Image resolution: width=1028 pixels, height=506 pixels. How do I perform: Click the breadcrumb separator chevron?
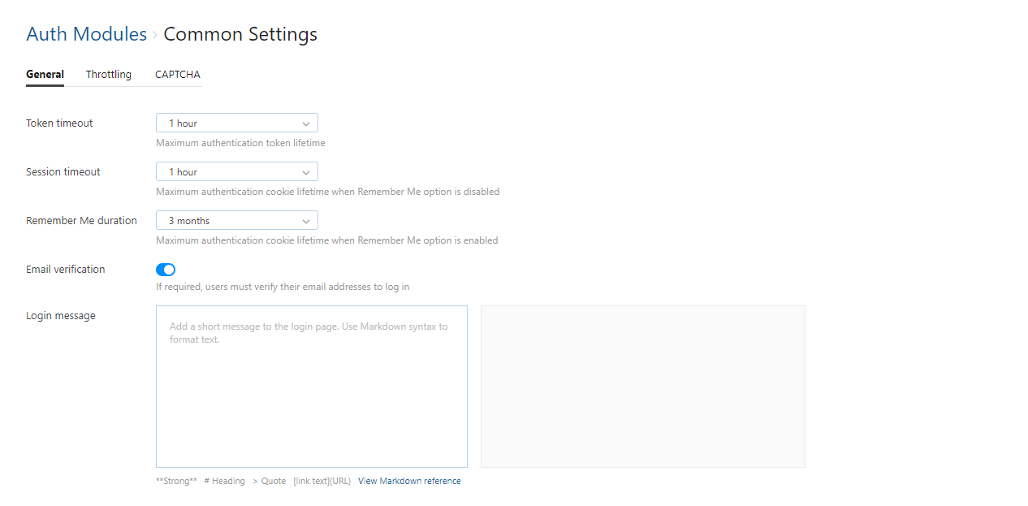155,35
